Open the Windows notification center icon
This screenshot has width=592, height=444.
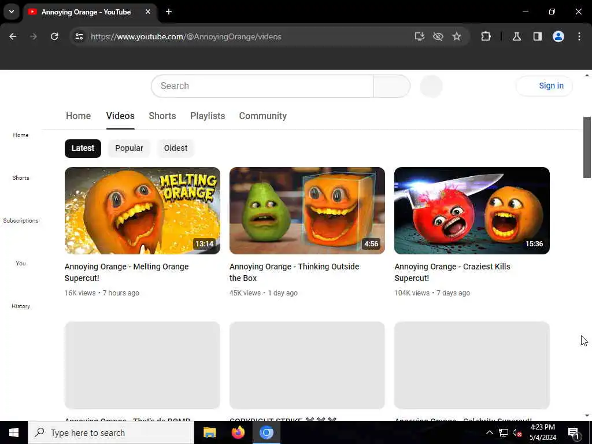pos(574,432)
